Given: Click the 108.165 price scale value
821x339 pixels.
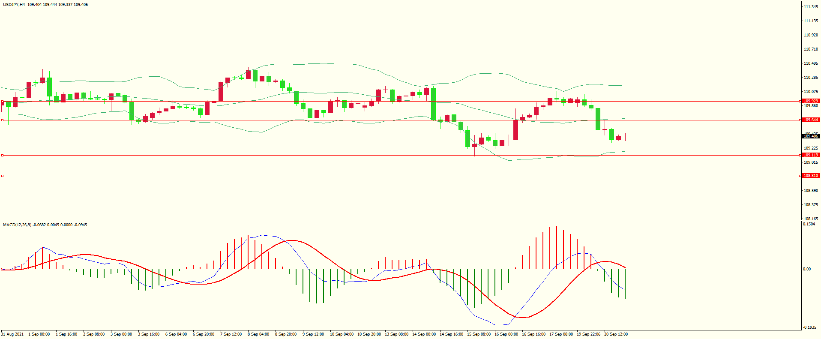Looking at the screenshot, I should click(811, 219).
